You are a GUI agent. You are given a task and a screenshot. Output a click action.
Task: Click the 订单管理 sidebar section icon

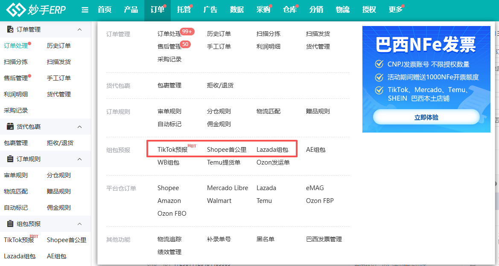click(10, 29)
